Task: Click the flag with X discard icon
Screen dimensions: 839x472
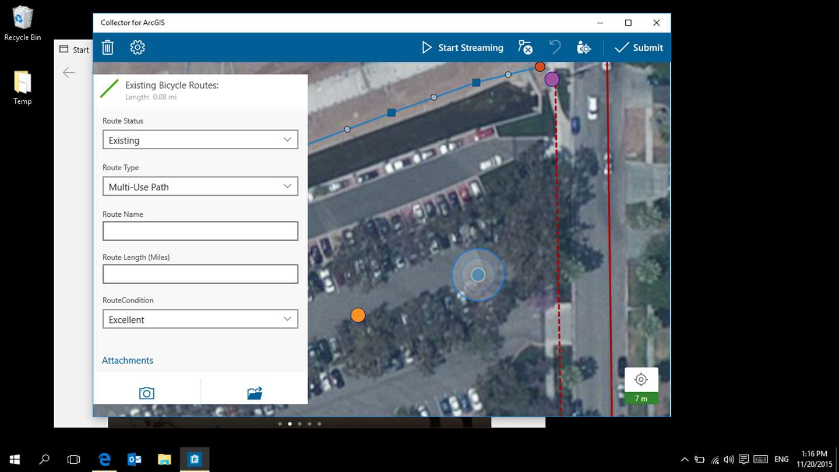Action: coord(526,47)
